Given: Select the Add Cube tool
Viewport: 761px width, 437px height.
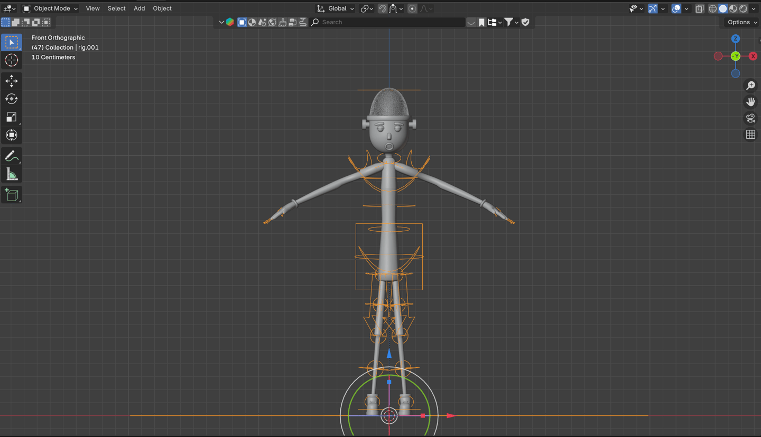Looking at the screenshot, I should point(11,195).
